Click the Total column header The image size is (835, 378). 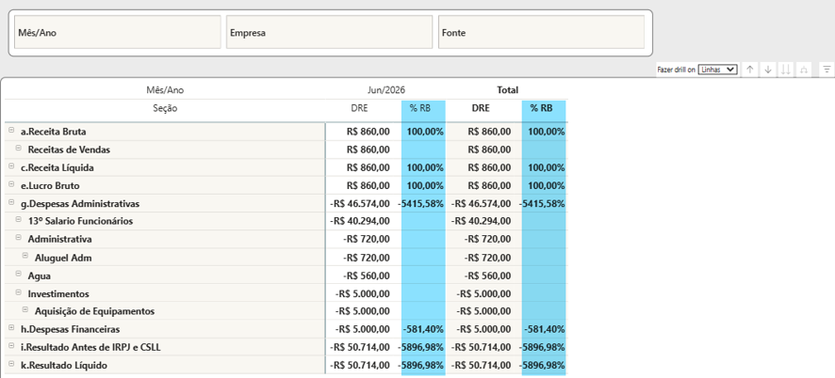tap(507, 90)
